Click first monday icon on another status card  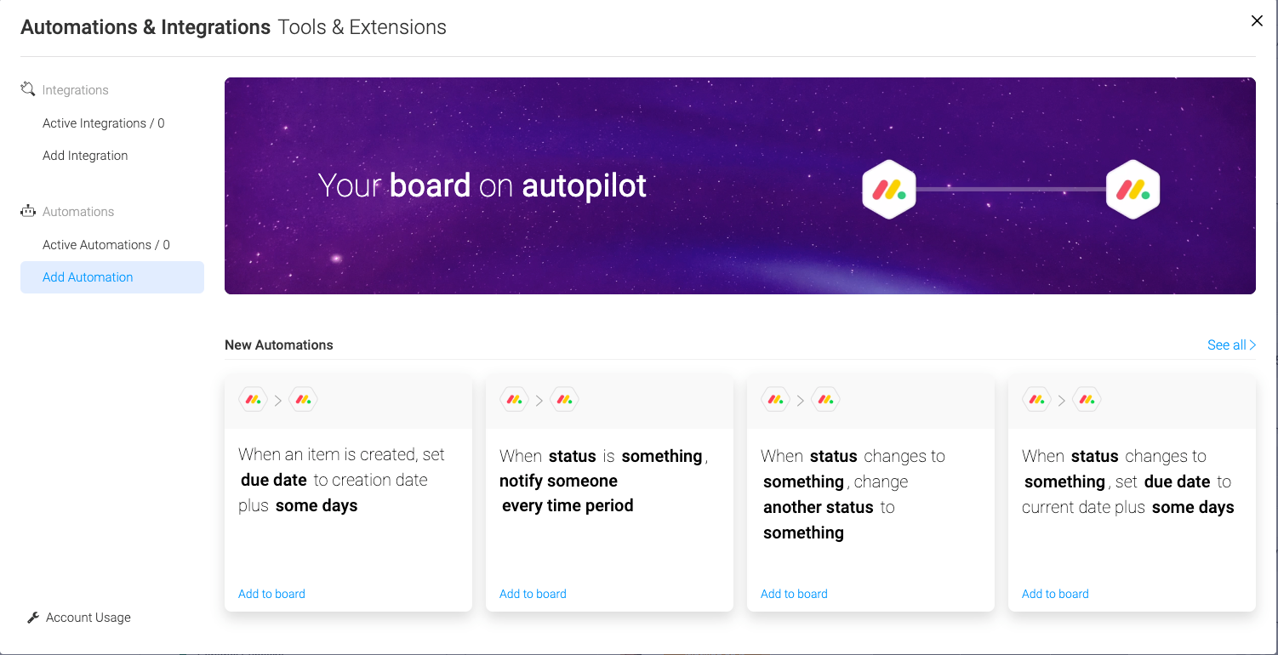pos(775,399)
